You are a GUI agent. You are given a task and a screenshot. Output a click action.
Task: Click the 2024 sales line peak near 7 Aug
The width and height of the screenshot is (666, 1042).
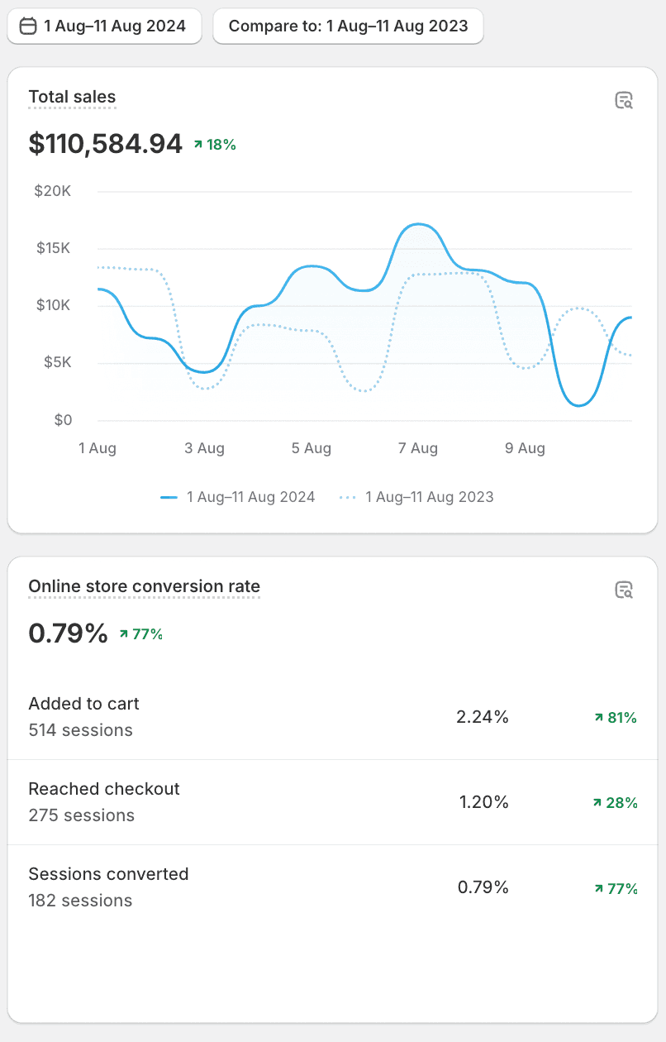pyautogui.click(x=419, y=224)
